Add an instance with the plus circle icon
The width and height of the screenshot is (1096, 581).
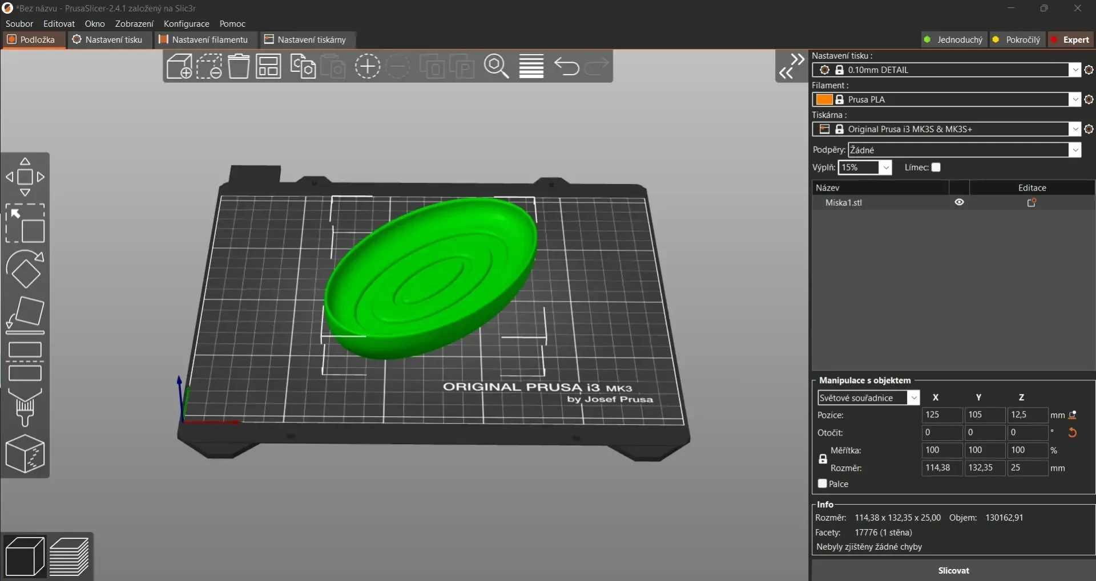(368, 67)
